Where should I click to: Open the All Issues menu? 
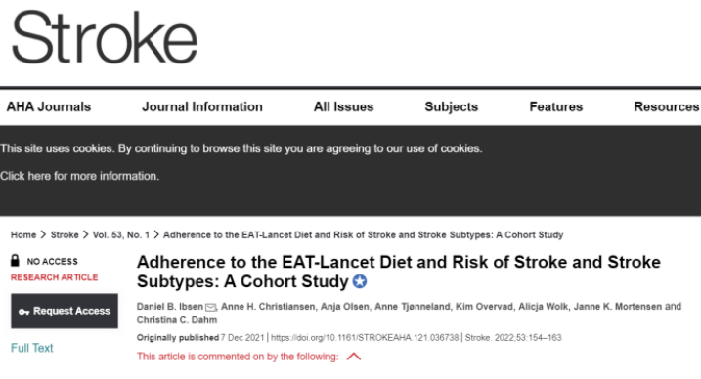(x=343, y=106)
